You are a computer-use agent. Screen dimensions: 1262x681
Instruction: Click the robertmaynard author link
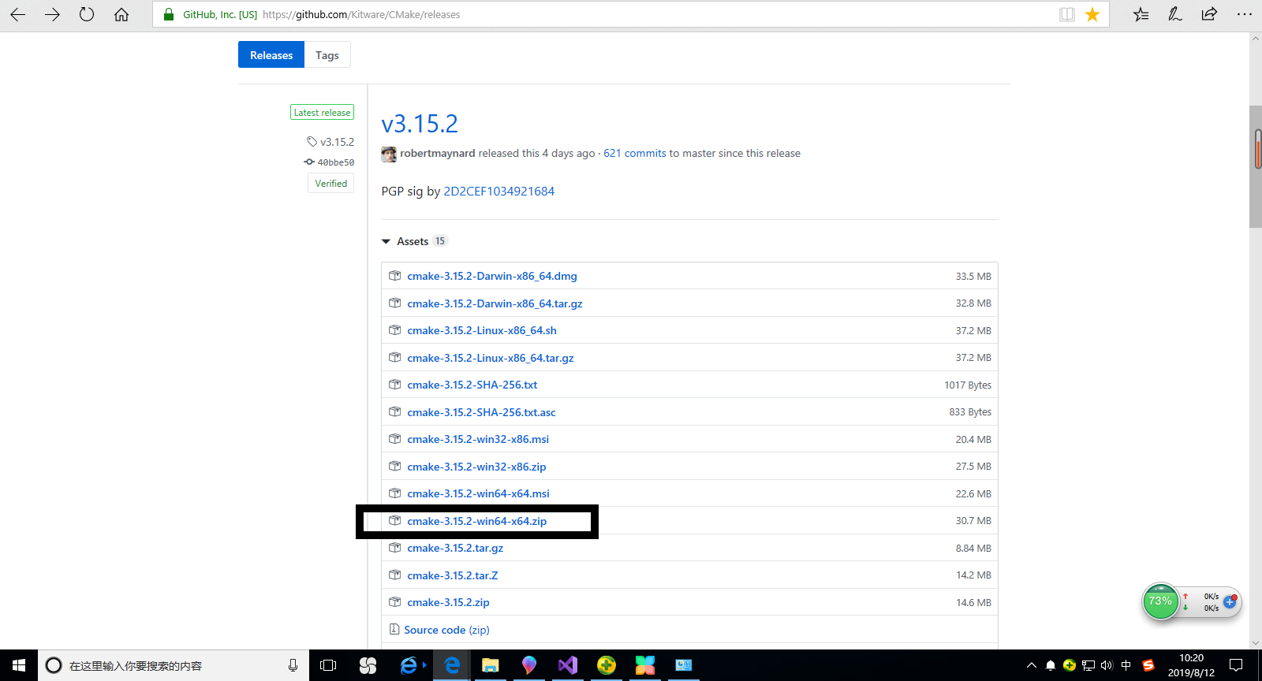pos(438,153)
